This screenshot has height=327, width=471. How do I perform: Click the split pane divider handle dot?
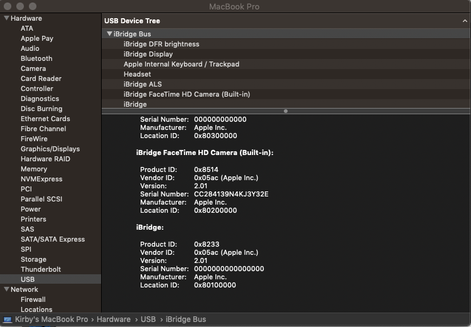(x=286, y=111)
